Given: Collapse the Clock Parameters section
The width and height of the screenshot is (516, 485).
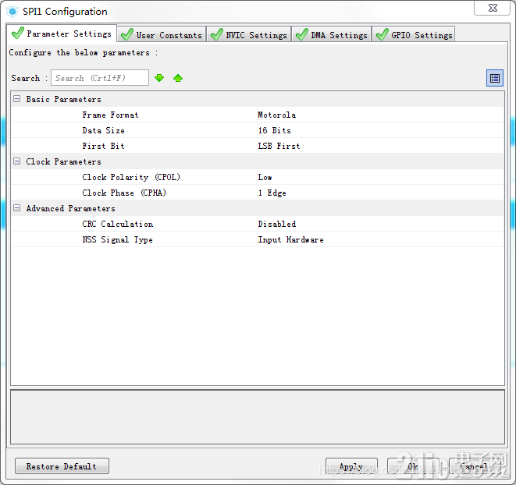Looking at the screenshot, I should tap(16, 161).
